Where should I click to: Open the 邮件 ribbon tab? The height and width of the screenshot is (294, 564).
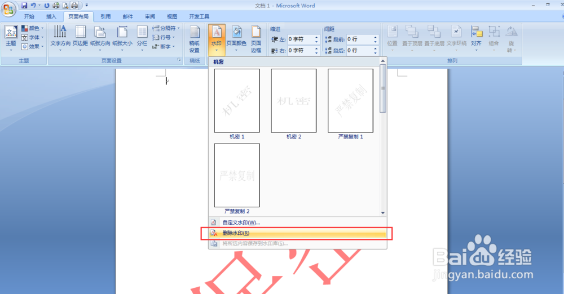coord(127,16)
